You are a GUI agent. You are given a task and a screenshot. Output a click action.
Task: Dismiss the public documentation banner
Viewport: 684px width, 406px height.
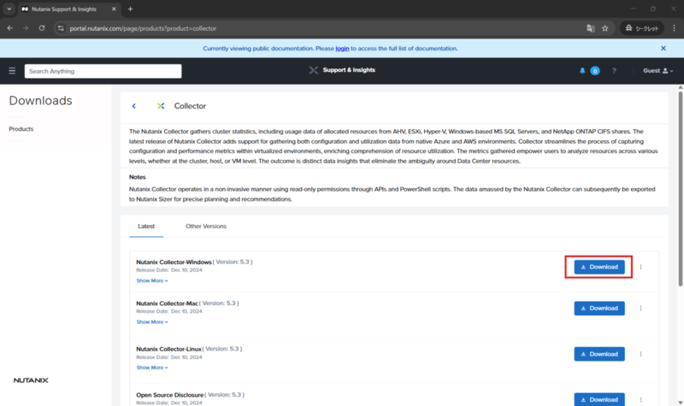(663, 49)
